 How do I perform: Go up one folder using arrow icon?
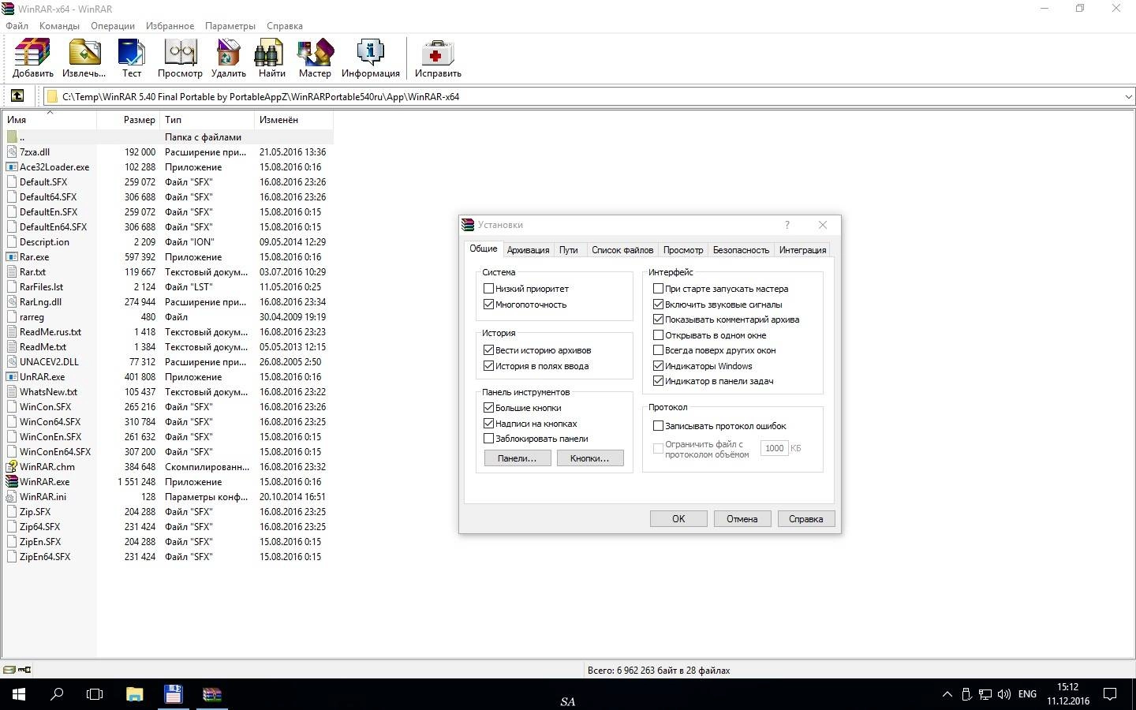pos(17,96)
